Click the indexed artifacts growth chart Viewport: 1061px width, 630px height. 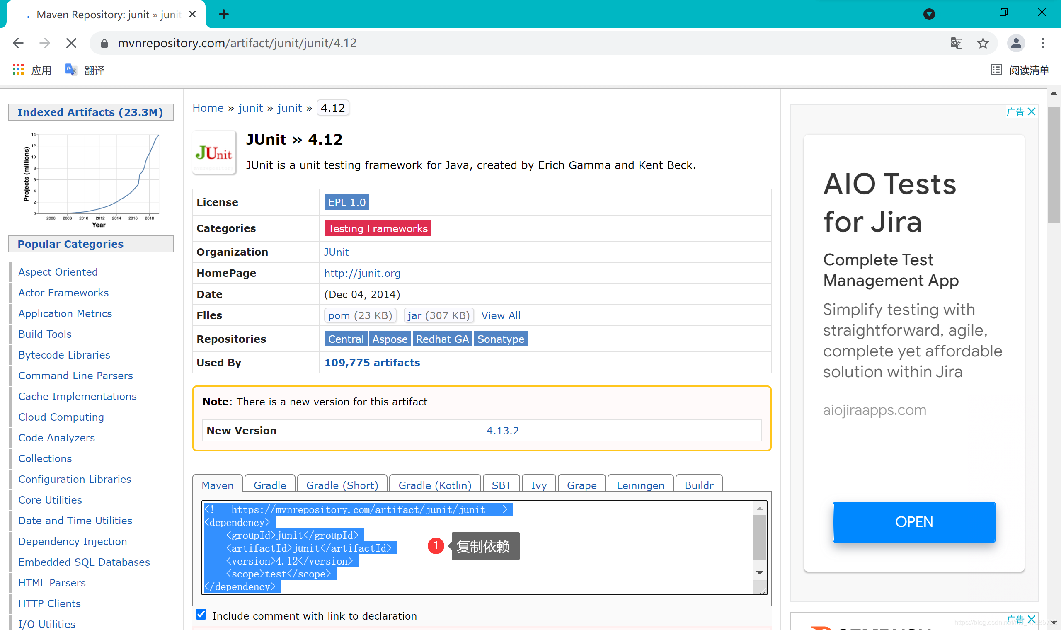click(x=91, y=180)
